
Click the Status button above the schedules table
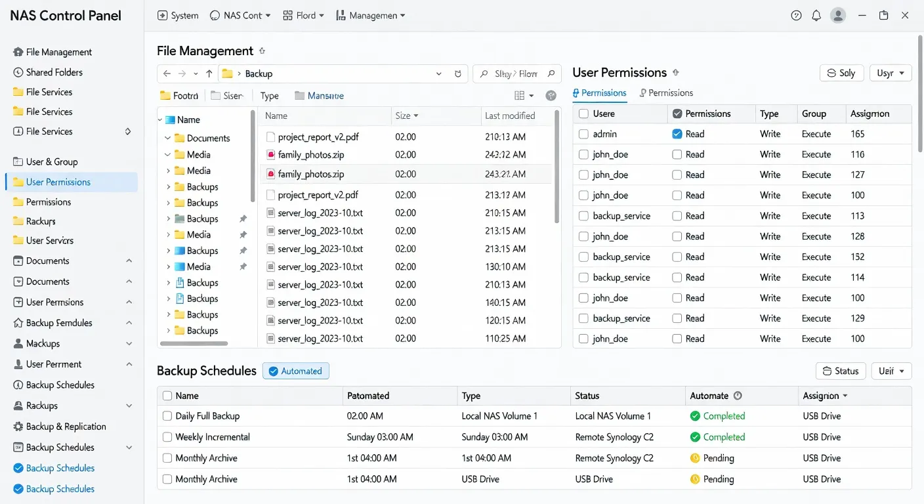tap(841, 370)
